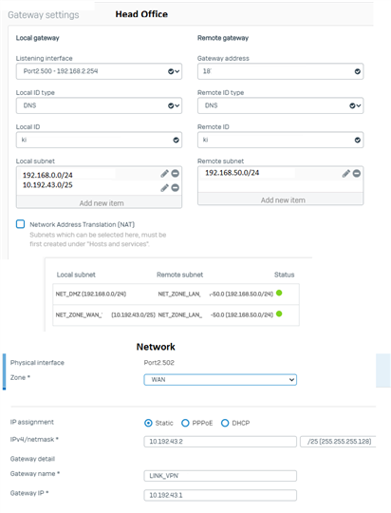Add new item to Local subnet
The image size is (391, 513).
tap(99, 203)
